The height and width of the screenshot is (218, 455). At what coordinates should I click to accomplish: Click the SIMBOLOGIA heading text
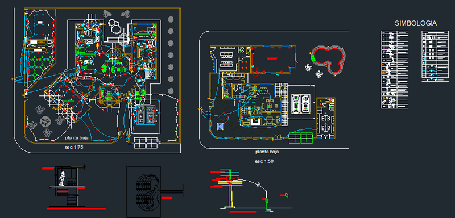416,23
